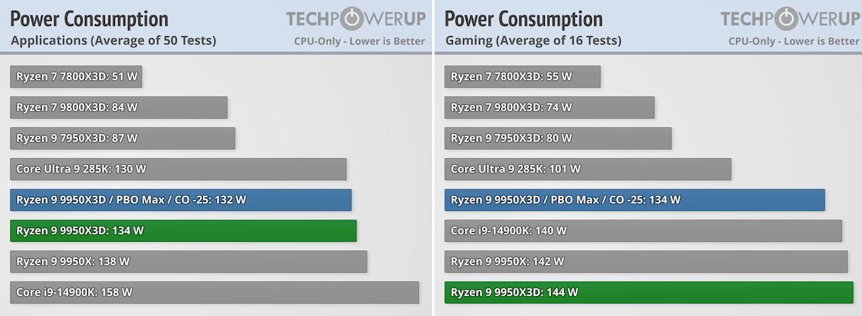This screenshot has width=862, height=316.
Task: Select Ryzen 7 7800X3D 51 W bar
Action: click(x=76, y=77)
